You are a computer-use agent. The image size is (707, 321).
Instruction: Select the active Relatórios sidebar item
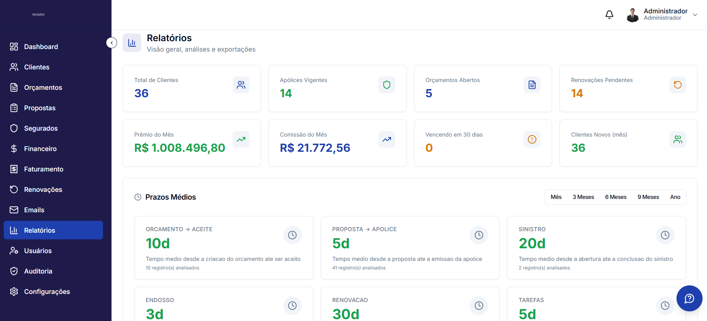tap(53, 230)
